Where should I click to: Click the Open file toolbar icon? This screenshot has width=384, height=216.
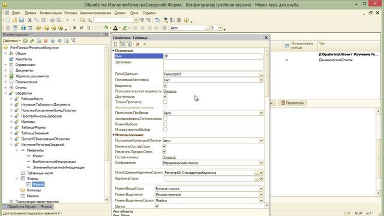(x=14, y=20)
